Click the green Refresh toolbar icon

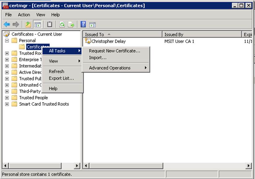[62, 24]
